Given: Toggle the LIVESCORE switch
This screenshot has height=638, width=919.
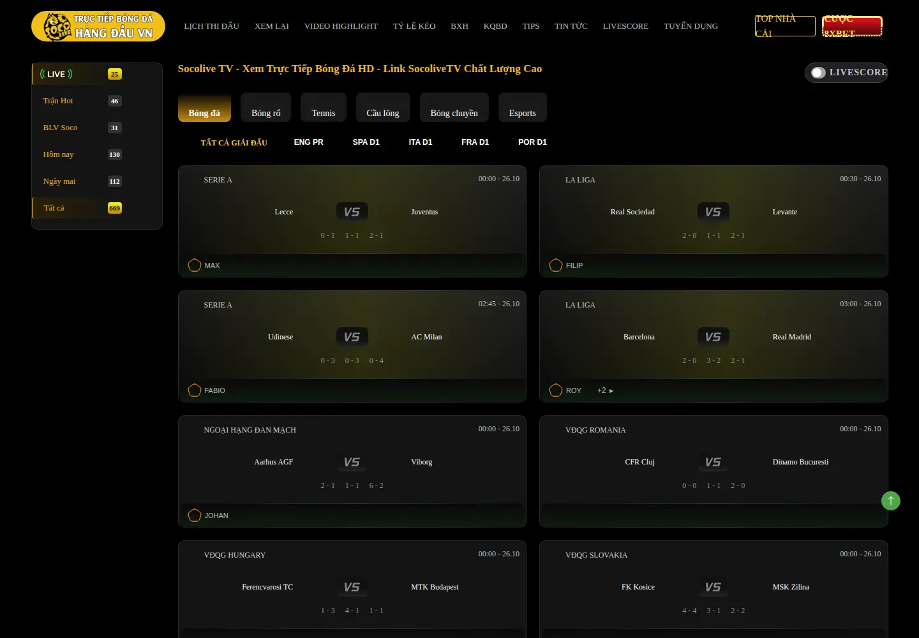Looking at the screenshot, I should coord(818,73).
